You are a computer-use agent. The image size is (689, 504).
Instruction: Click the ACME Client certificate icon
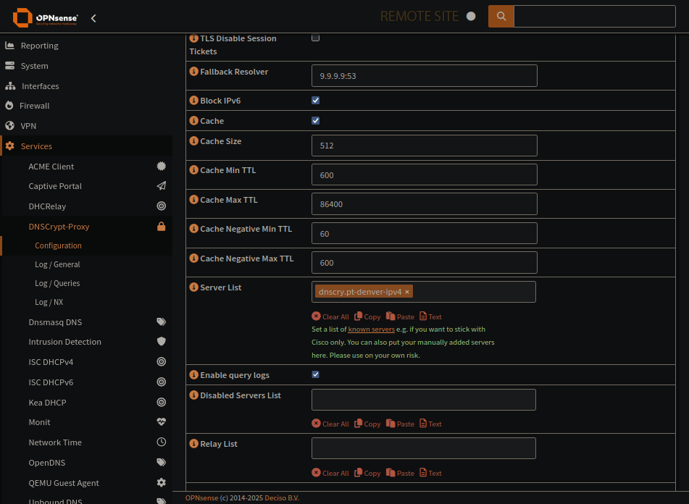tap(162, 166)
